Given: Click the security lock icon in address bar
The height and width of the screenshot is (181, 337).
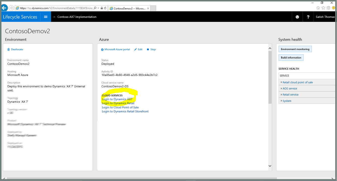Looking at the screenshot, I should (x=101, y=8).
